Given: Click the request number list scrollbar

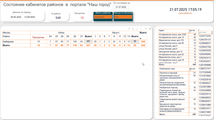Looking at the screenshot, I should (212, 33).
